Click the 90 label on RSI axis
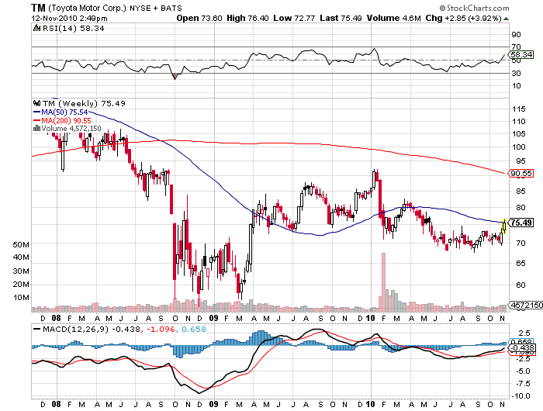 click(517, 34)
